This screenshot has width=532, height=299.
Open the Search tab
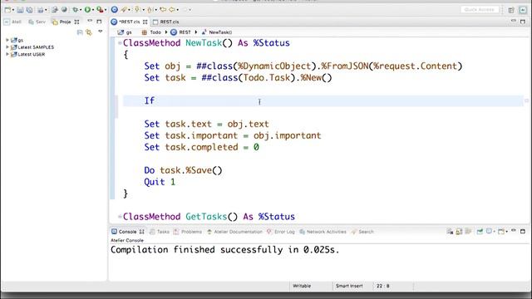362,232
